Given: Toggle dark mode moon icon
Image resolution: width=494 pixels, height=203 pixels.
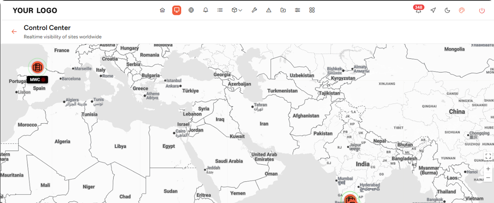Looking at the screenshot, I should tap(447, 10).
